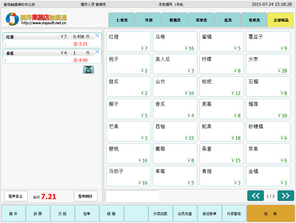This screenshot has height=223, width=296.
Task: Select the 枇杷 ¥12 product card
Action: 222,87
